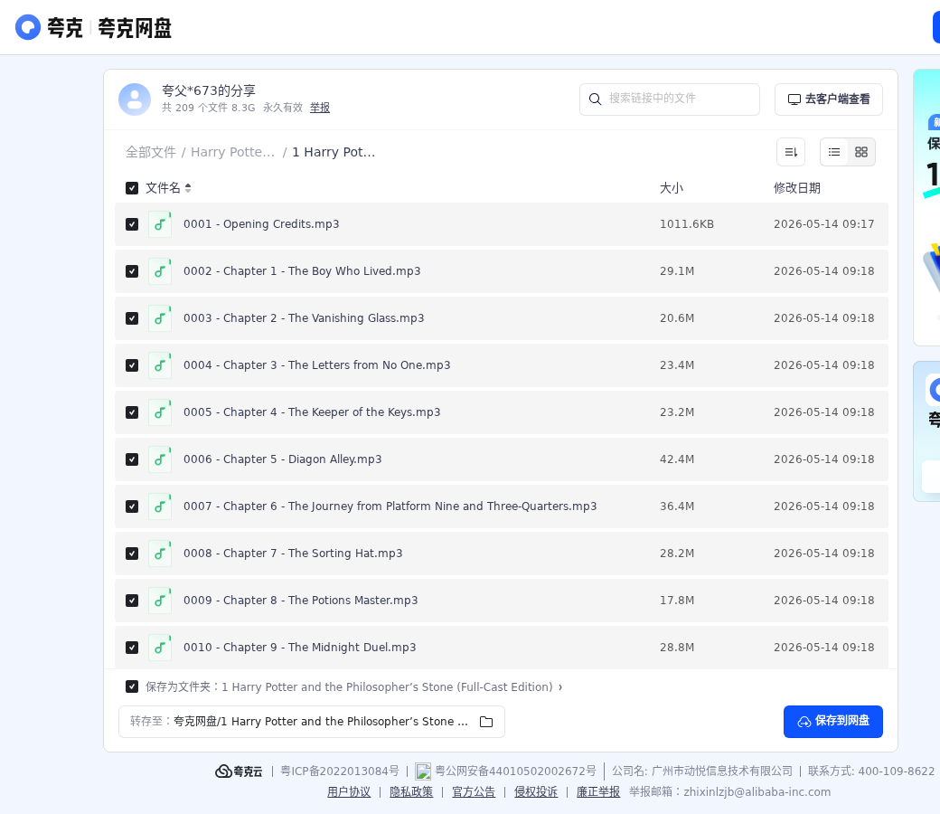Uncheck 0008 - Chapter 7 file checkbox
This screenshot has width=940, height=814.
pyautogui.click(x=132, y=554)
